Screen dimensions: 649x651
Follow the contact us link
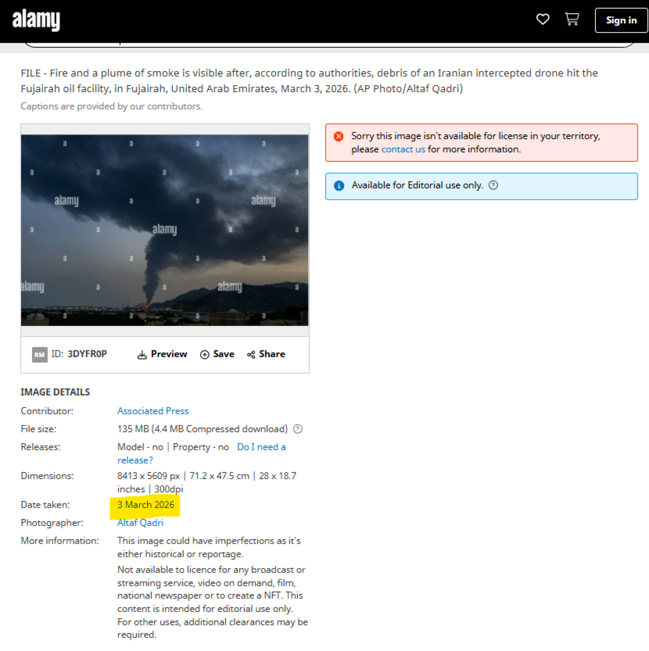[403, 149]
